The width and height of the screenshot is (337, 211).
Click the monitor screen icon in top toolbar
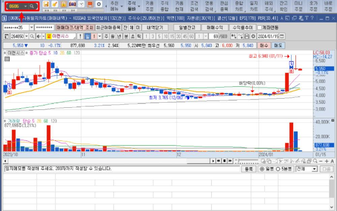(90, 4)
